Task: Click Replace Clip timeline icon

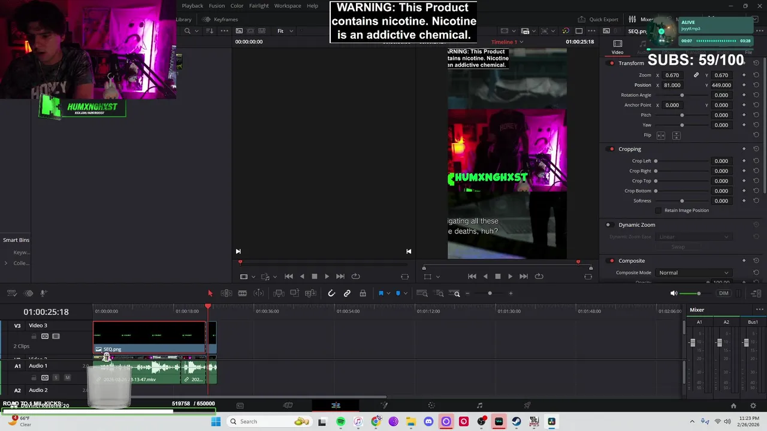Action: coord(310,293)
